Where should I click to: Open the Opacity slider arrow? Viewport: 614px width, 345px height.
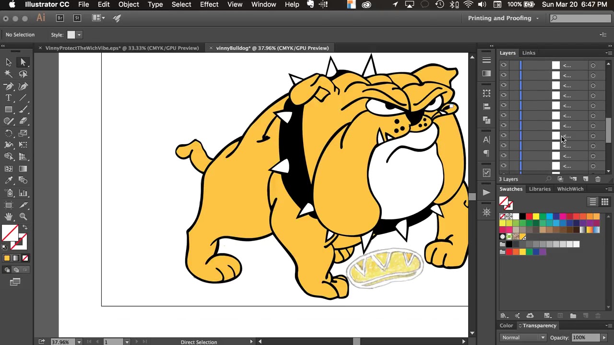coord(603,337)
